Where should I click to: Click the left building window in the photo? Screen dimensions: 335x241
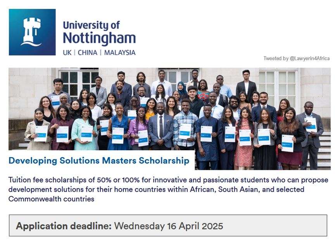coord(79,82)
